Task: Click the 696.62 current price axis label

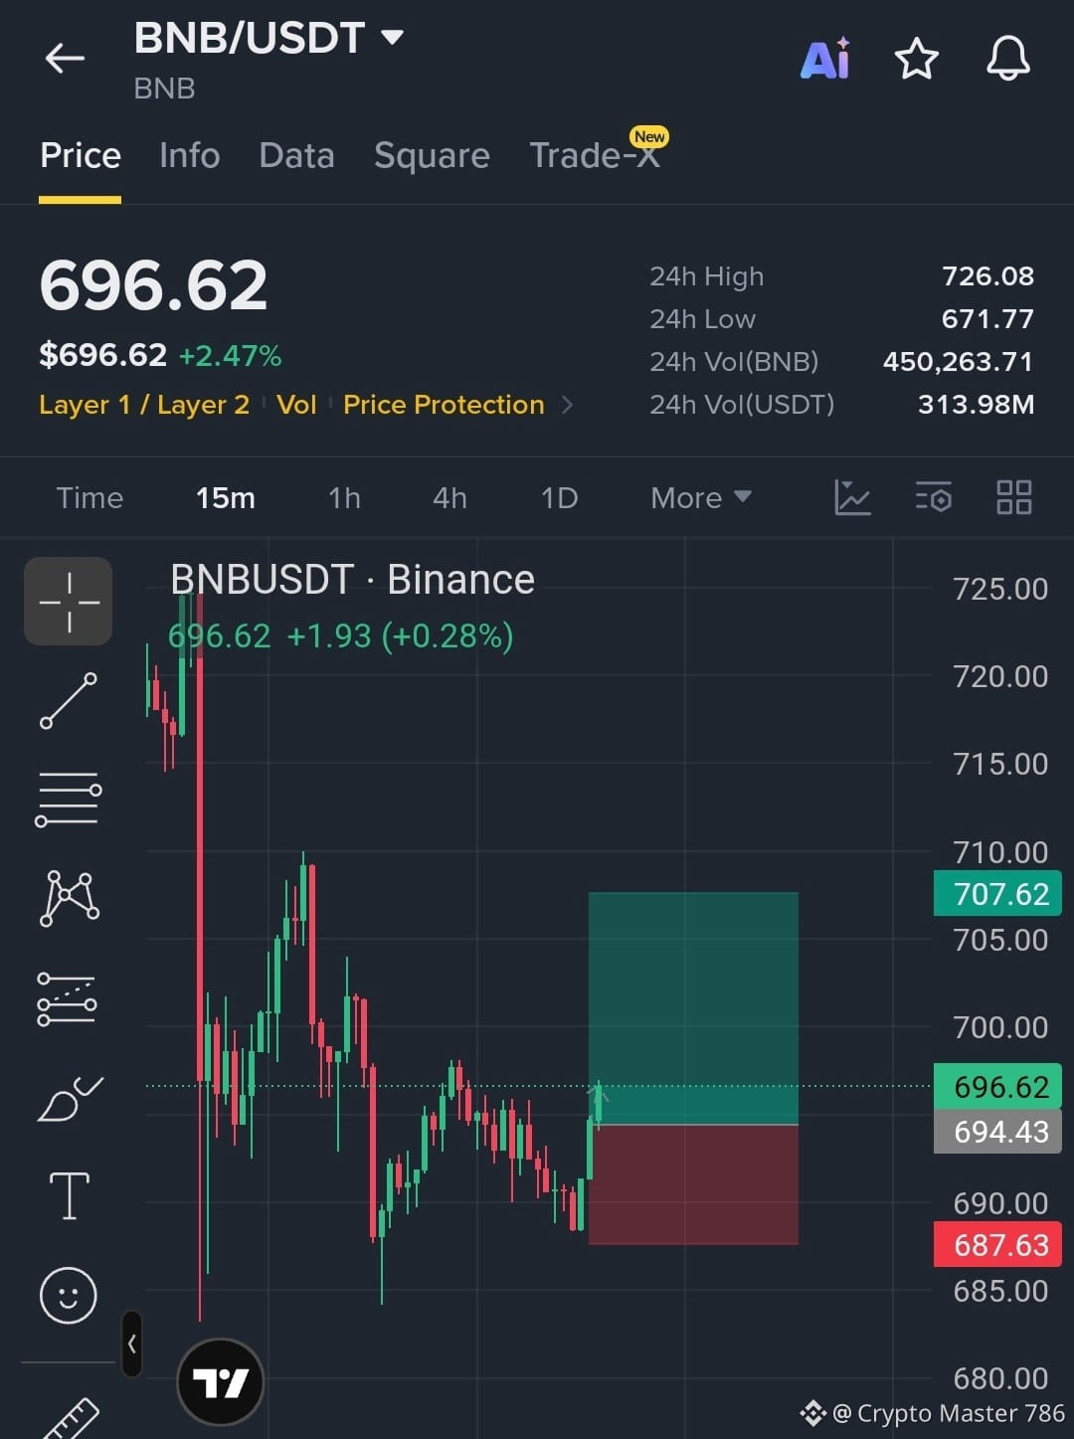Action: (x=998, y=1086)
